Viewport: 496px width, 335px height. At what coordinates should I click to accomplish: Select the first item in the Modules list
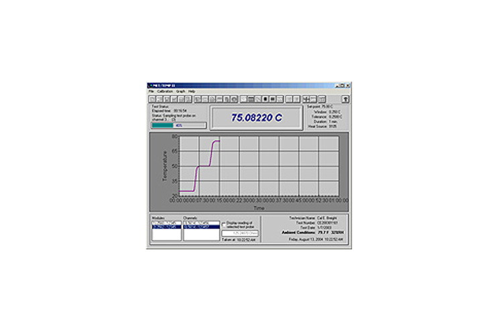click(x=165, y=222)
